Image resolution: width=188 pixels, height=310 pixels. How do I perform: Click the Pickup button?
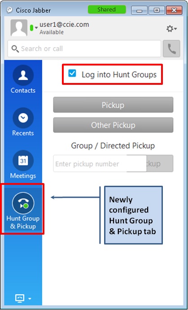113,105
